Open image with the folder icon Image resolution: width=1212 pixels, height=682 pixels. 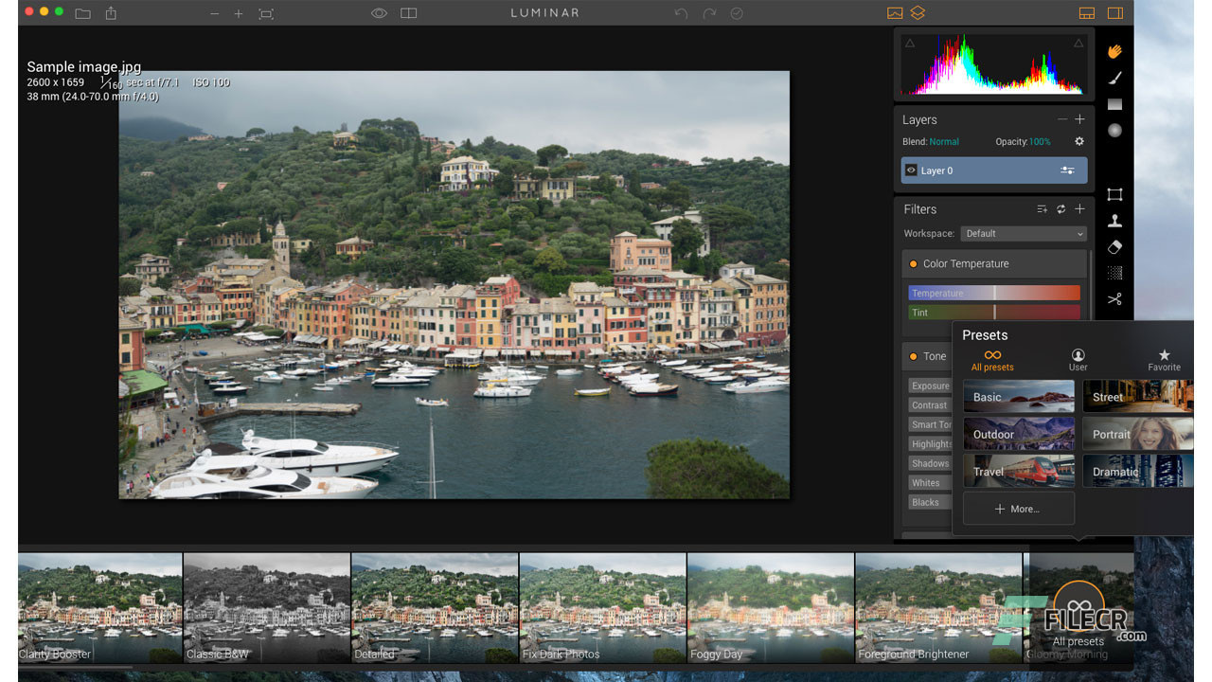pos(83,13)
